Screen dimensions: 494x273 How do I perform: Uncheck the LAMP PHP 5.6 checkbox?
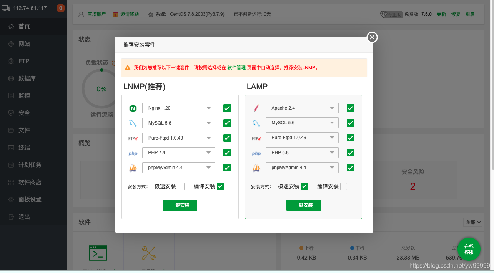(350, 153)
